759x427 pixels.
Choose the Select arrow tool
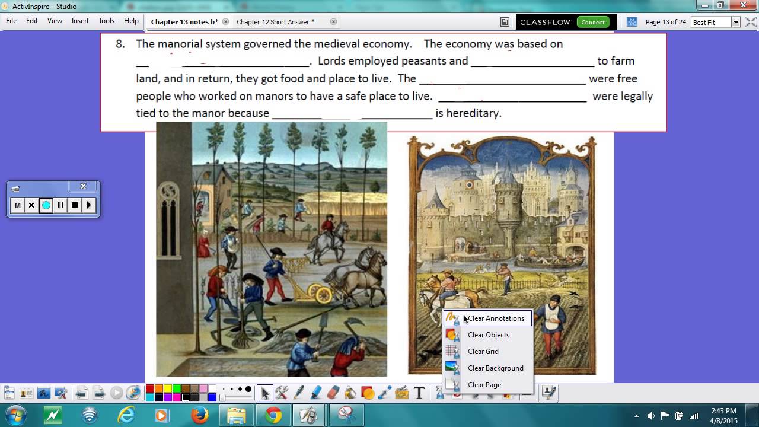click(x=264, y=393)
